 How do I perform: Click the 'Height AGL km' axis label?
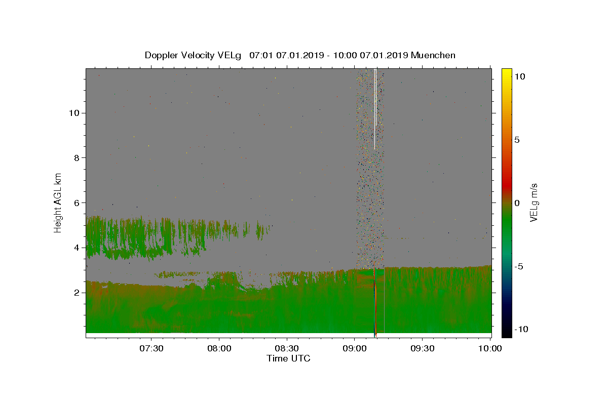[x=58, y=202]
